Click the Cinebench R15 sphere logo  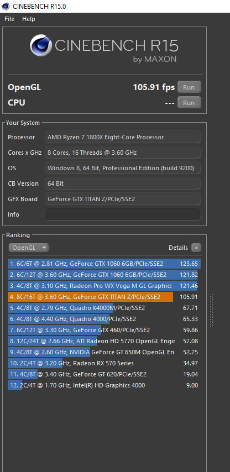click(x=41, y=45)
